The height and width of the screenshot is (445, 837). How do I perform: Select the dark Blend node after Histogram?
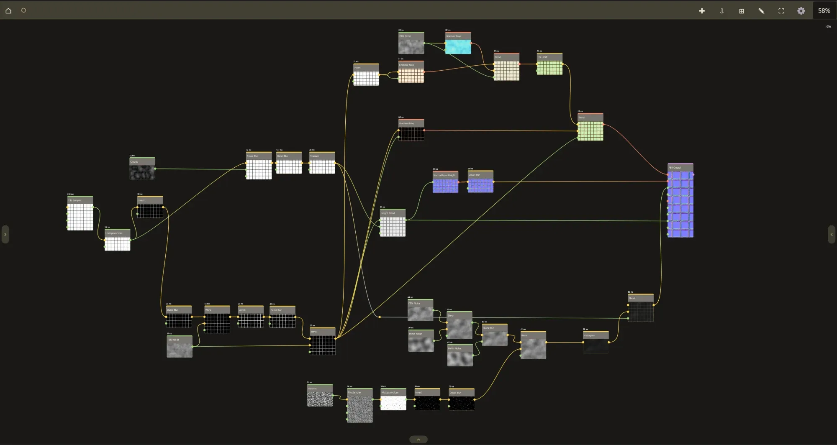641,308
